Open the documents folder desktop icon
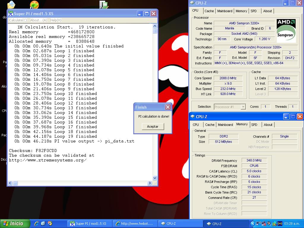This screenshot has width=304, height=228. 11,4
